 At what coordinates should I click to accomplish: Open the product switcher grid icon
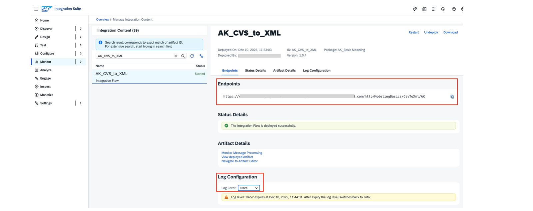(433, 9)
